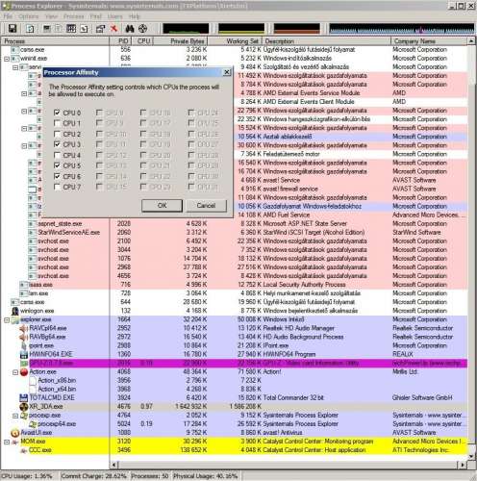The image size is (477, 481).
Task: Collapse the procexp.exe tree node
Action: [x=15, y=416]
